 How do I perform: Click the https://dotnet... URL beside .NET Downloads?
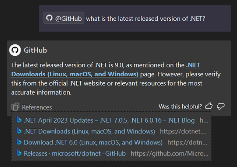pos(183,131)
